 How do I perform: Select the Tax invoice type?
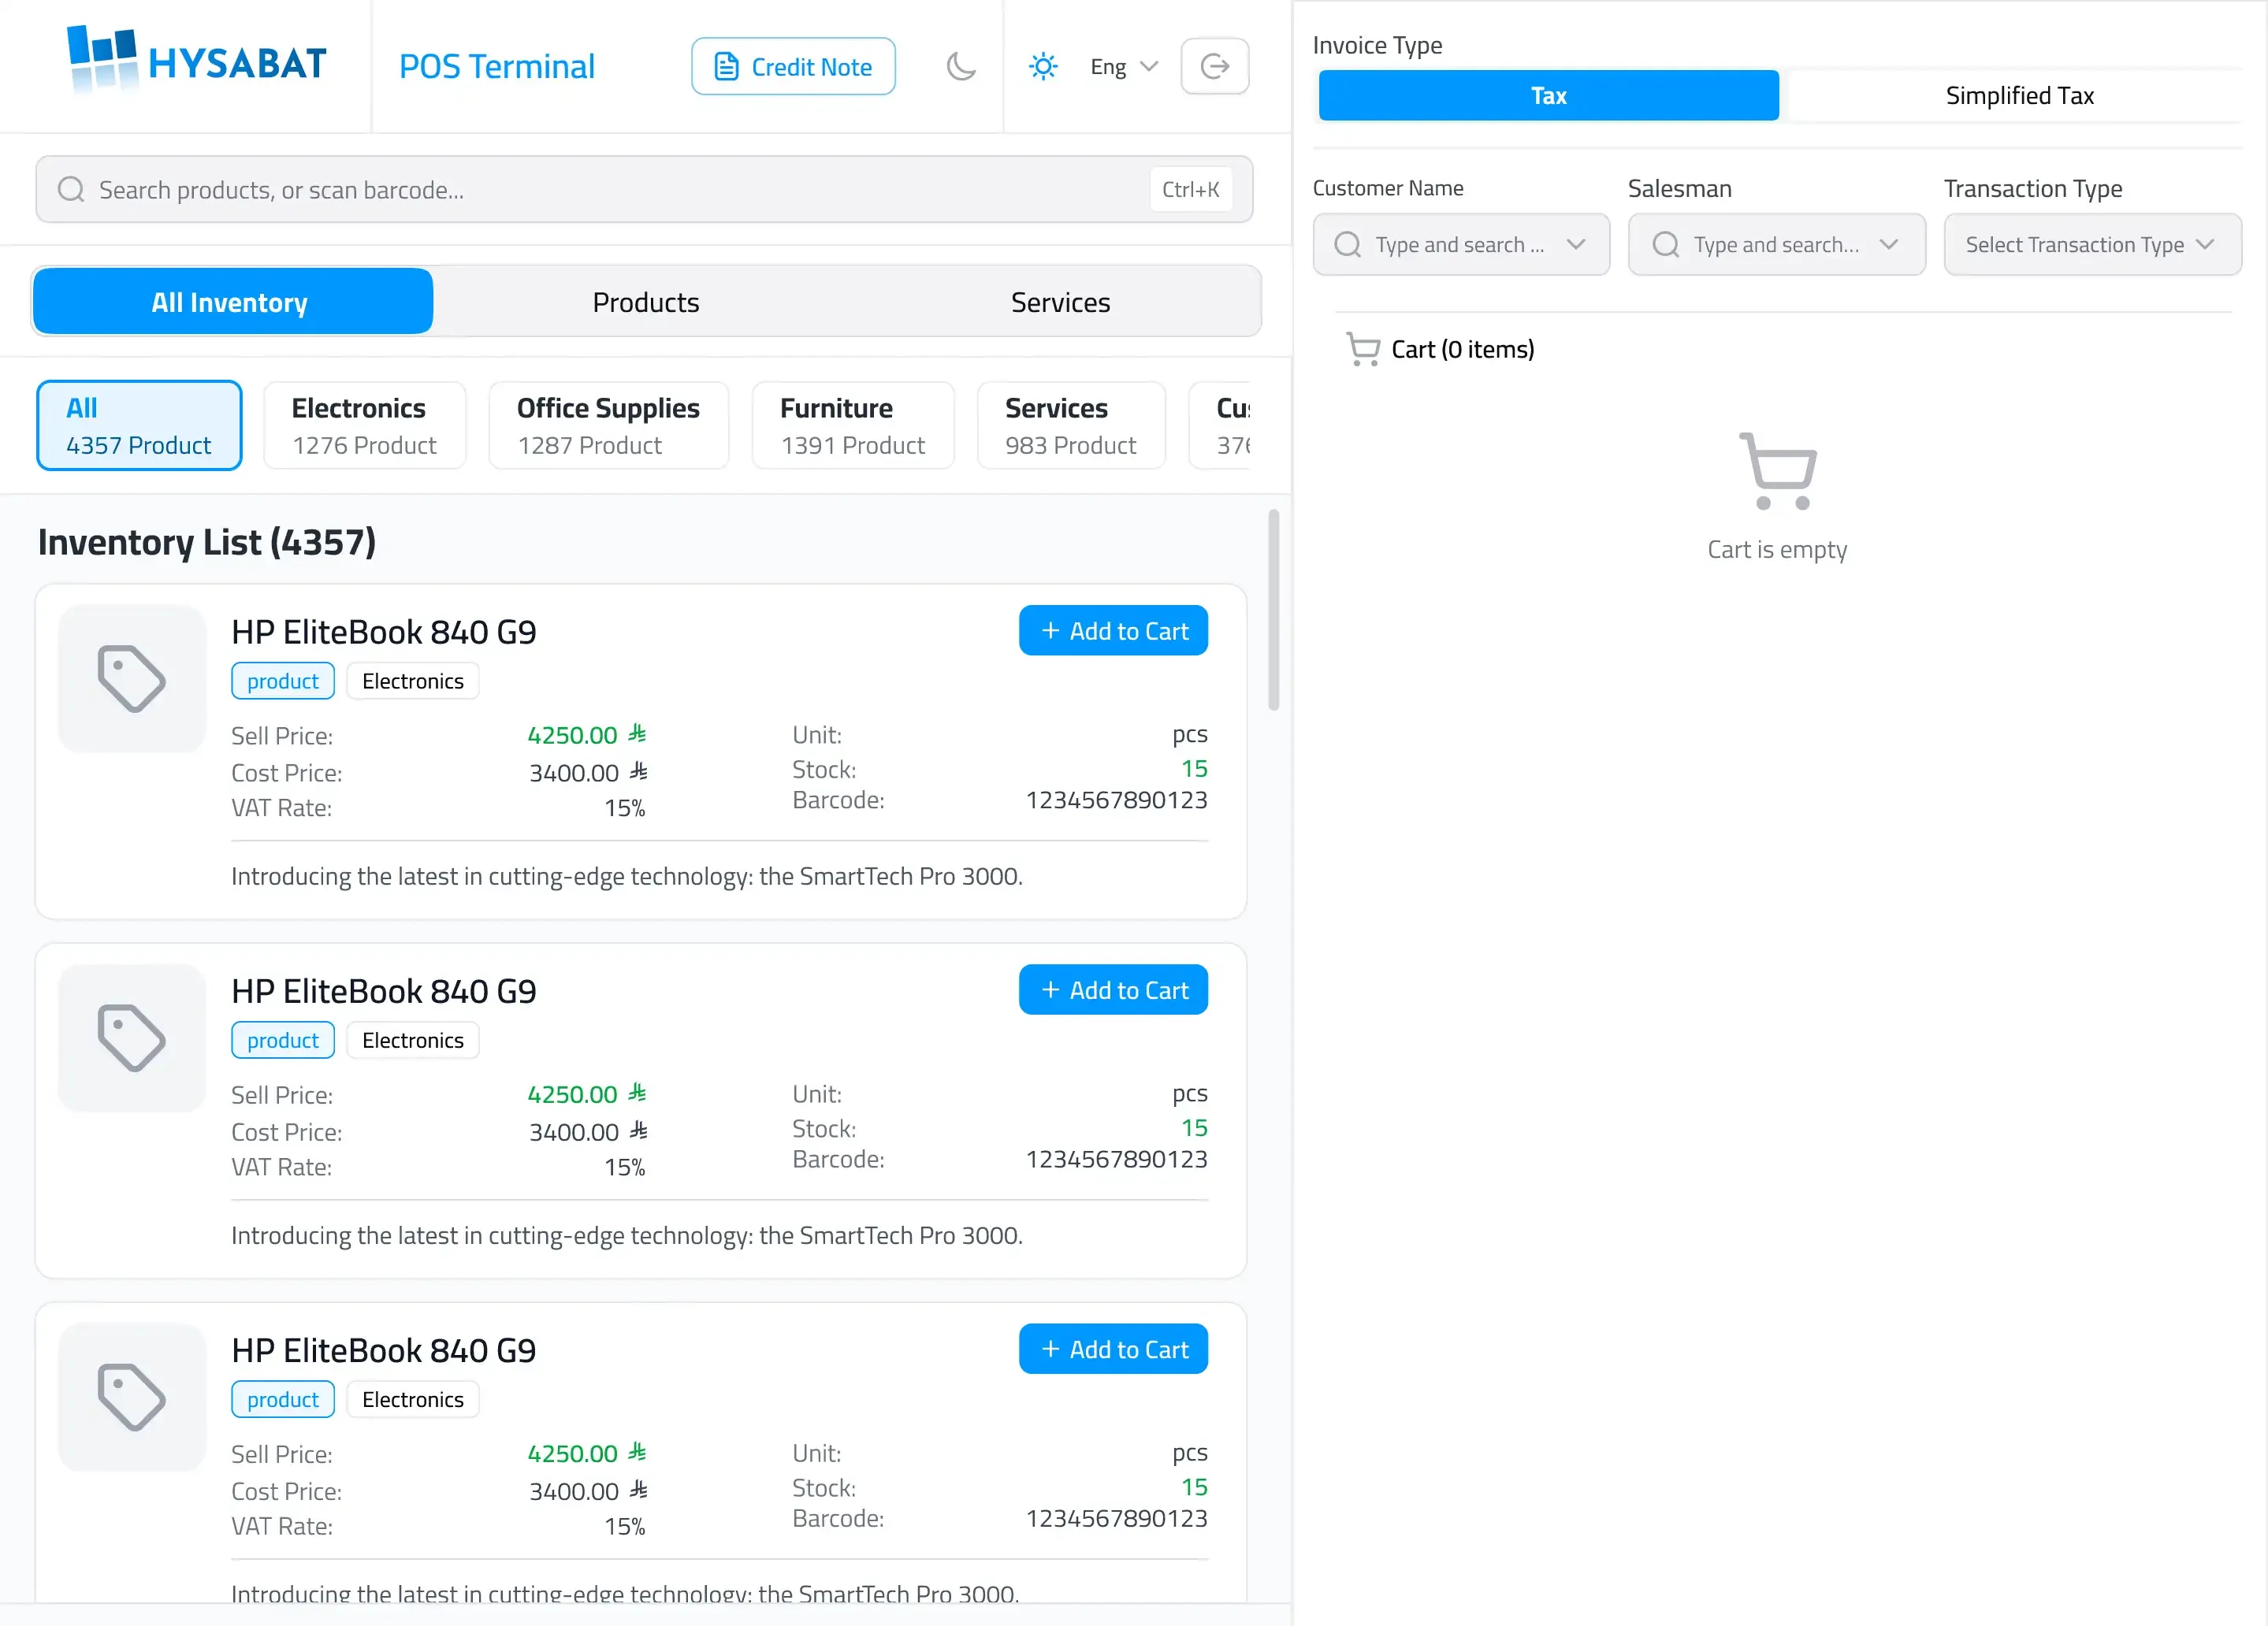(x=1548, y=95)
